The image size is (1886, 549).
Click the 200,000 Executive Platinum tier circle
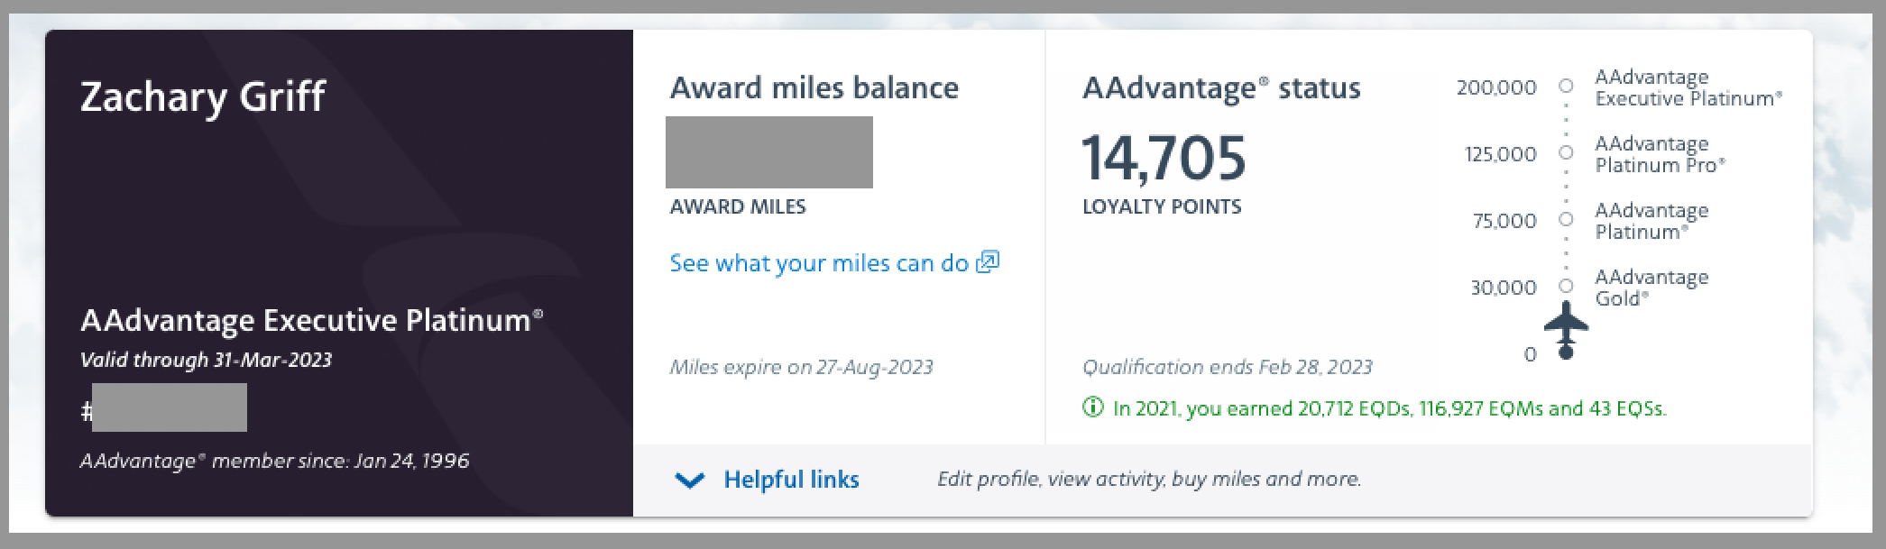tap(1566, 86)
